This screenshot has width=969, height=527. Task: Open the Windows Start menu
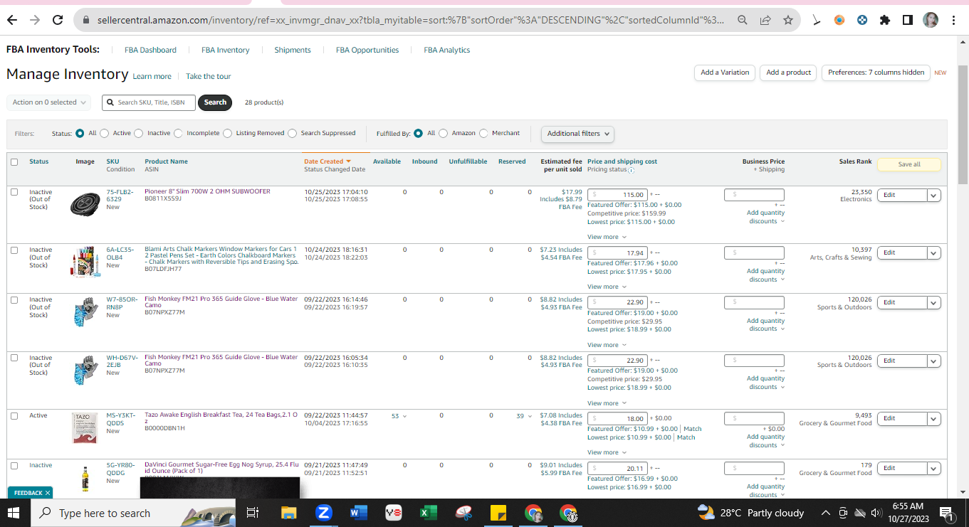point(14,513)
